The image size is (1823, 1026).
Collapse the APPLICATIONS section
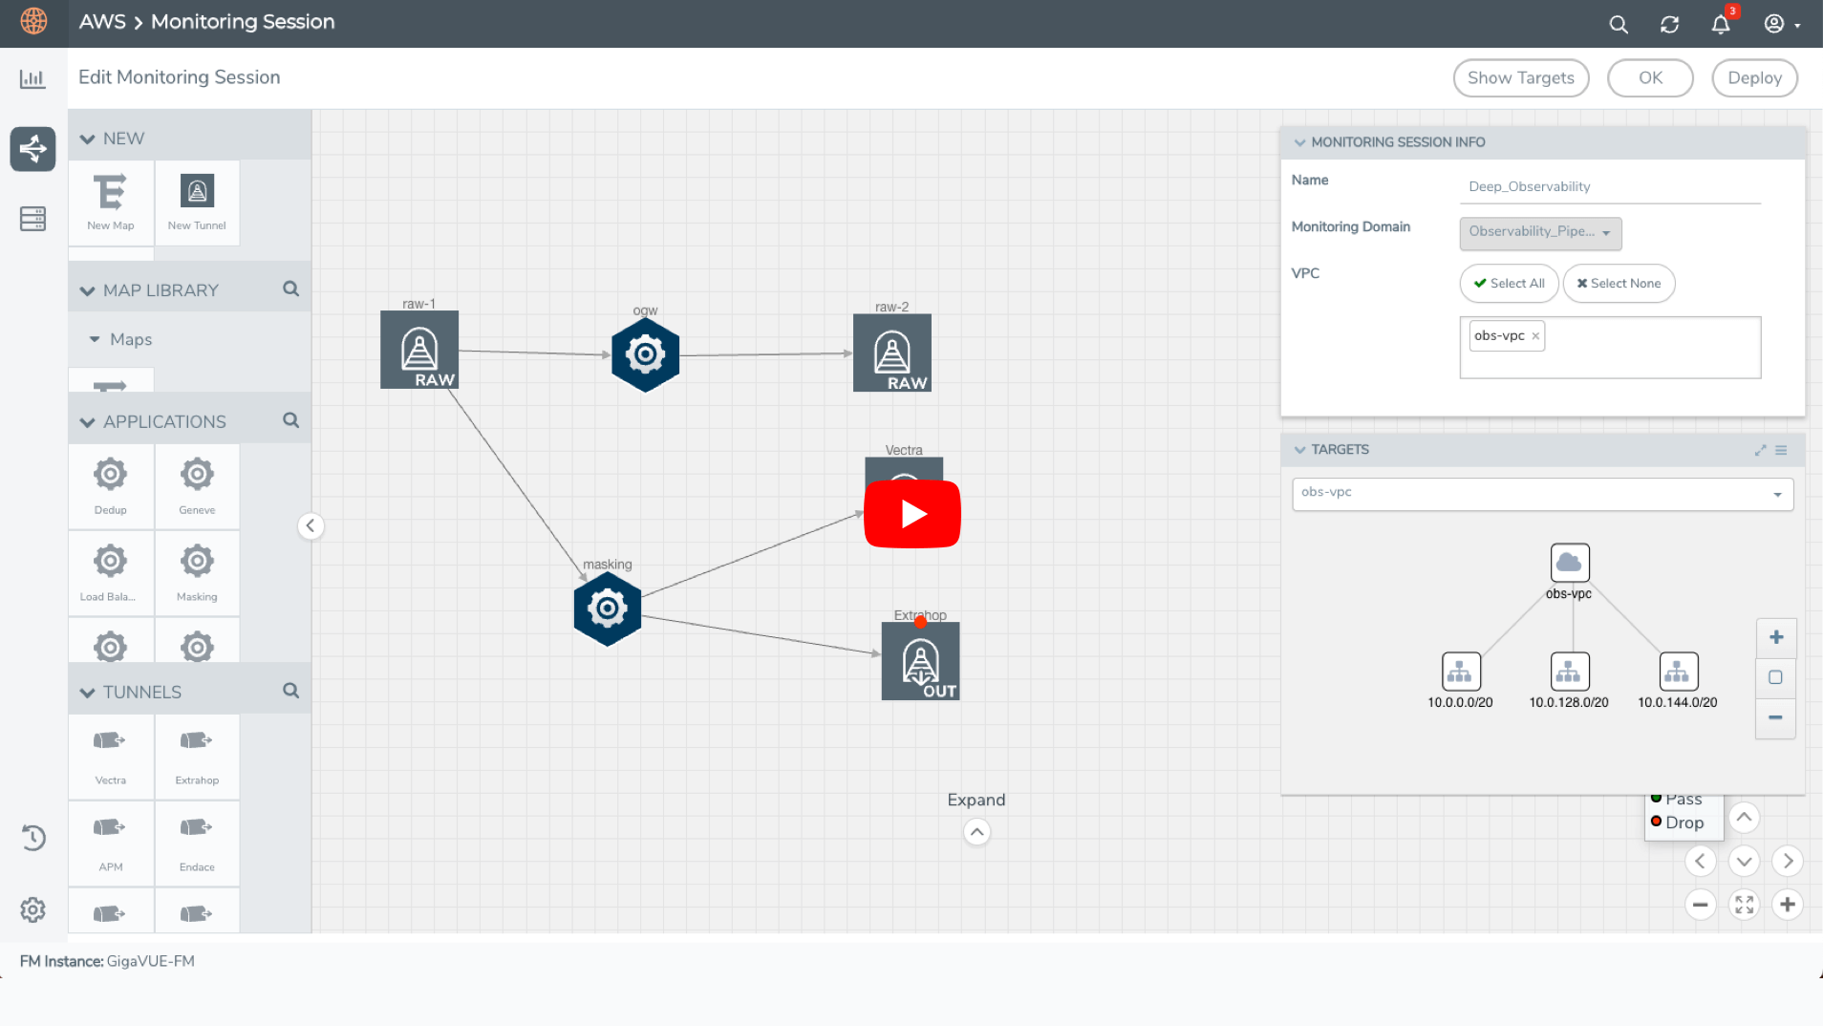click(x=88, y=422)
